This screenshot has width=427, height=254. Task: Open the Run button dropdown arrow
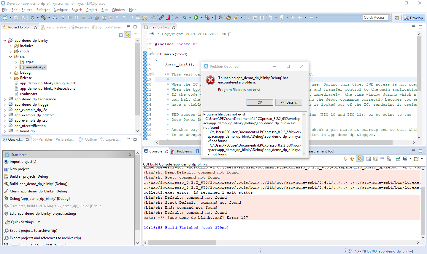201,17
